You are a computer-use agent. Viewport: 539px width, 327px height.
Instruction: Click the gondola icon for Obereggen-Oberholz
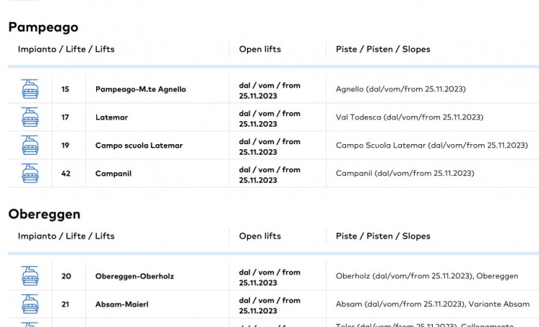click(30, 276)
